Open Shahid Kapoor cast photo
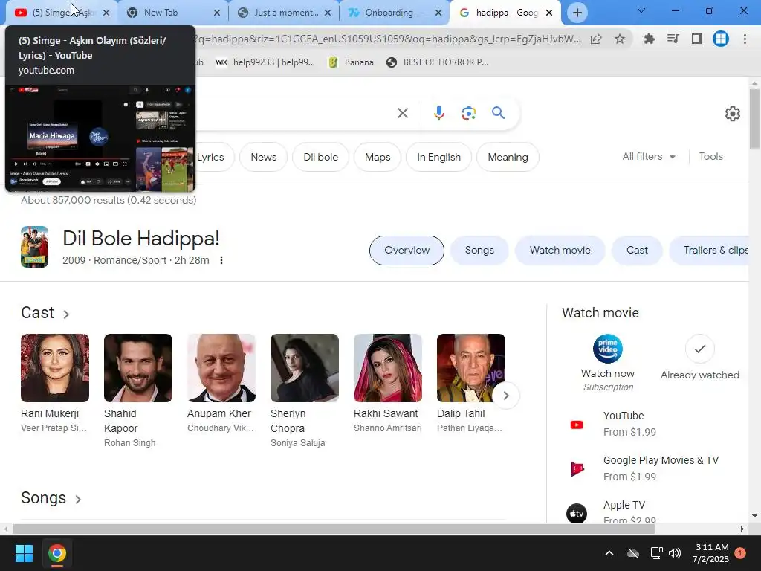This screenshot has width=761, height=571. click(137, 367)
